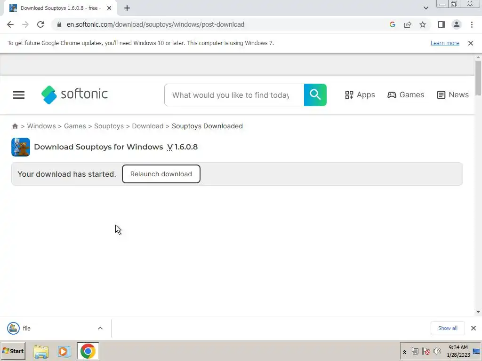This screenshot has width=482, height=361.
Task: Click the Chrome taskbar icon
Action: [x=88, y=351]
